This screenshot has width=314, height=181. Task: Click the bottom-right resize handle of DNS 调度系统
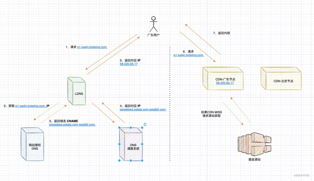(x=142, y=161)
